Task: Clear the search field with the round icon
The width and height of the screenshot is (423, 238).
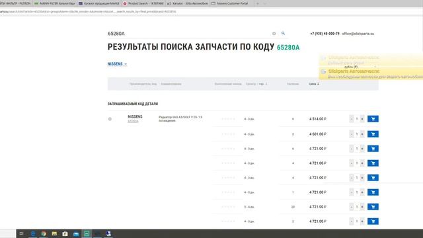Action: [x=274, y=34]
